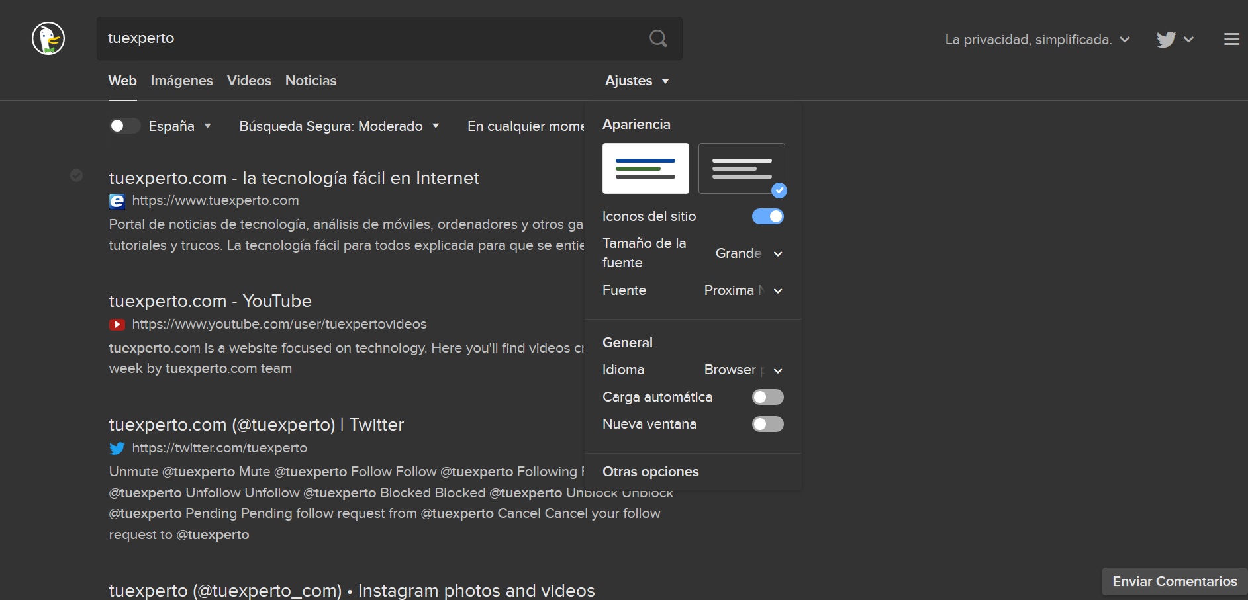
Task: Open the Idioma Browser dropdown
Action: 744,370
